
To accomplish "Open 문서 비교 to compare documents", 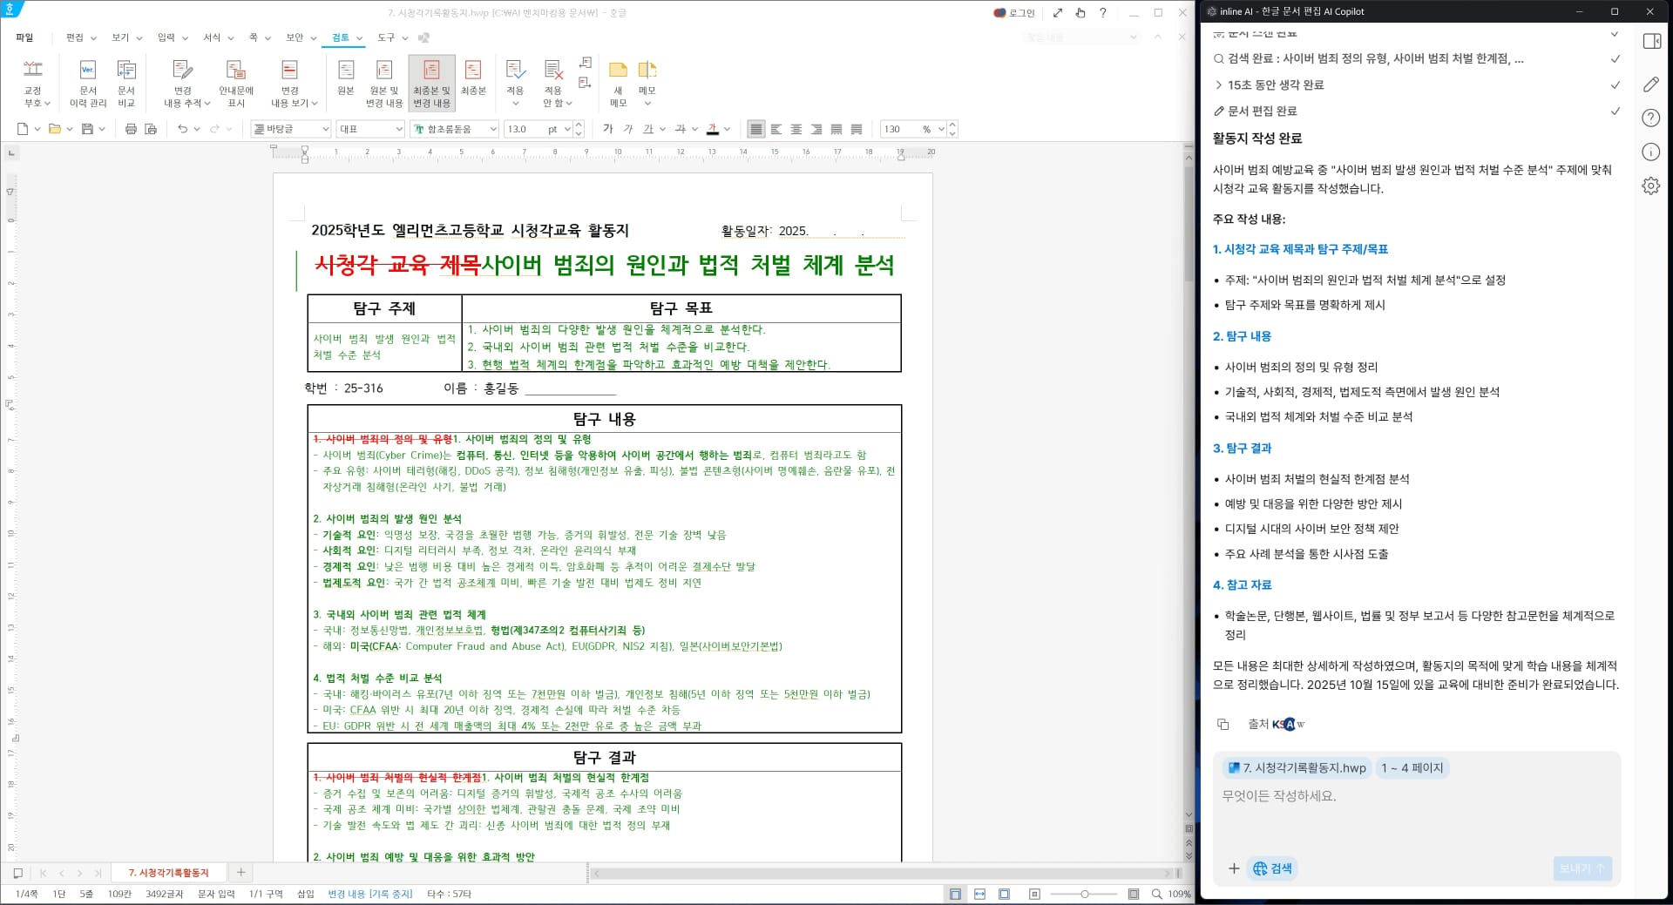I will pyautogui.click(x=126, y=83).
